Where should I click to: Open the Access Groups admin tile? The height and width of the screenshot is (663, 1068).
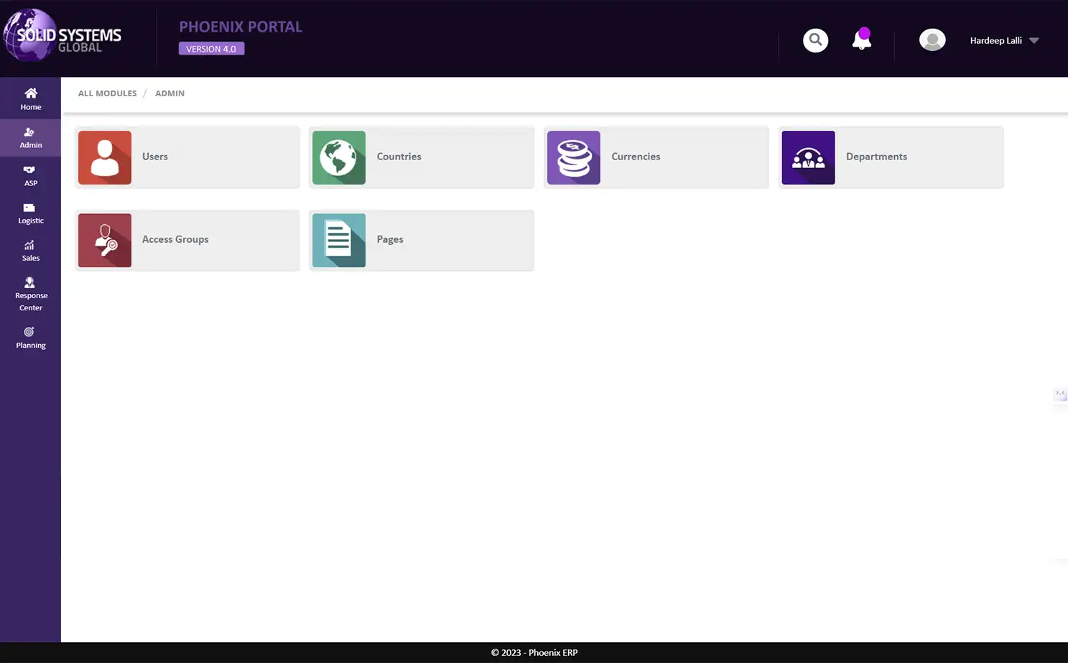pos(187,239)
